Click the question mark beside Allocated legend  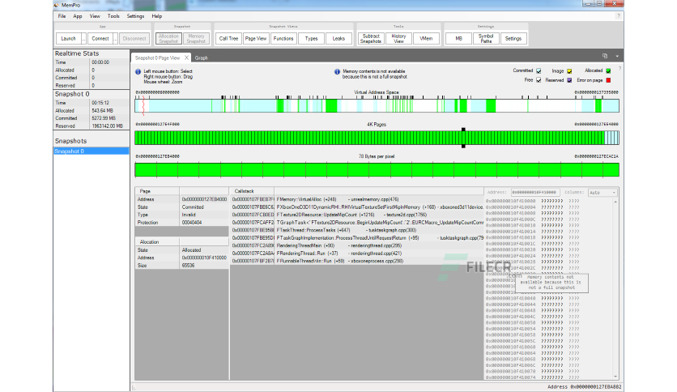pos(620,69)
